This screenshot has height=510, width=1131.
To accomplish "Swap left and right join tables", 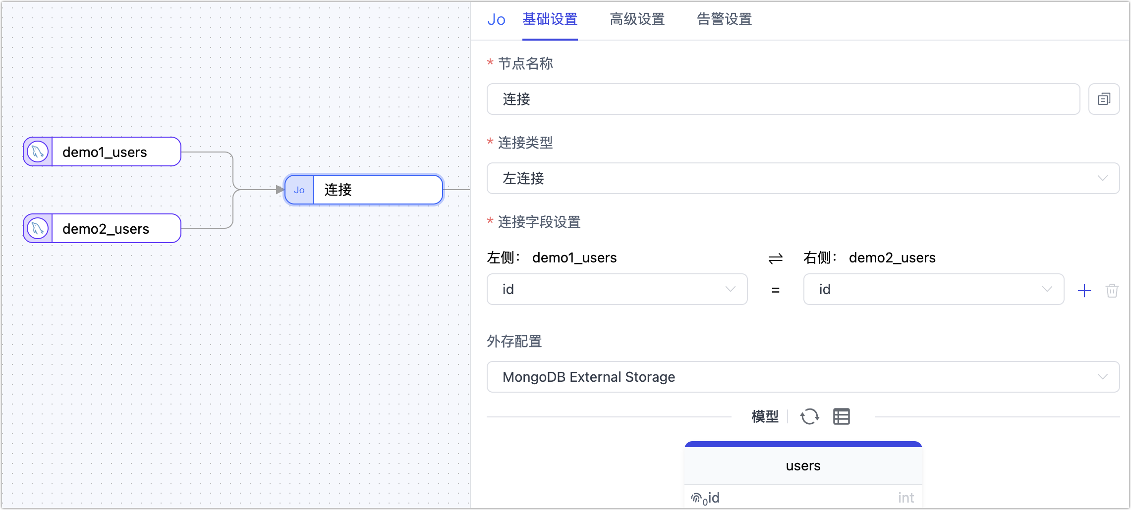I will pos(775,258).
